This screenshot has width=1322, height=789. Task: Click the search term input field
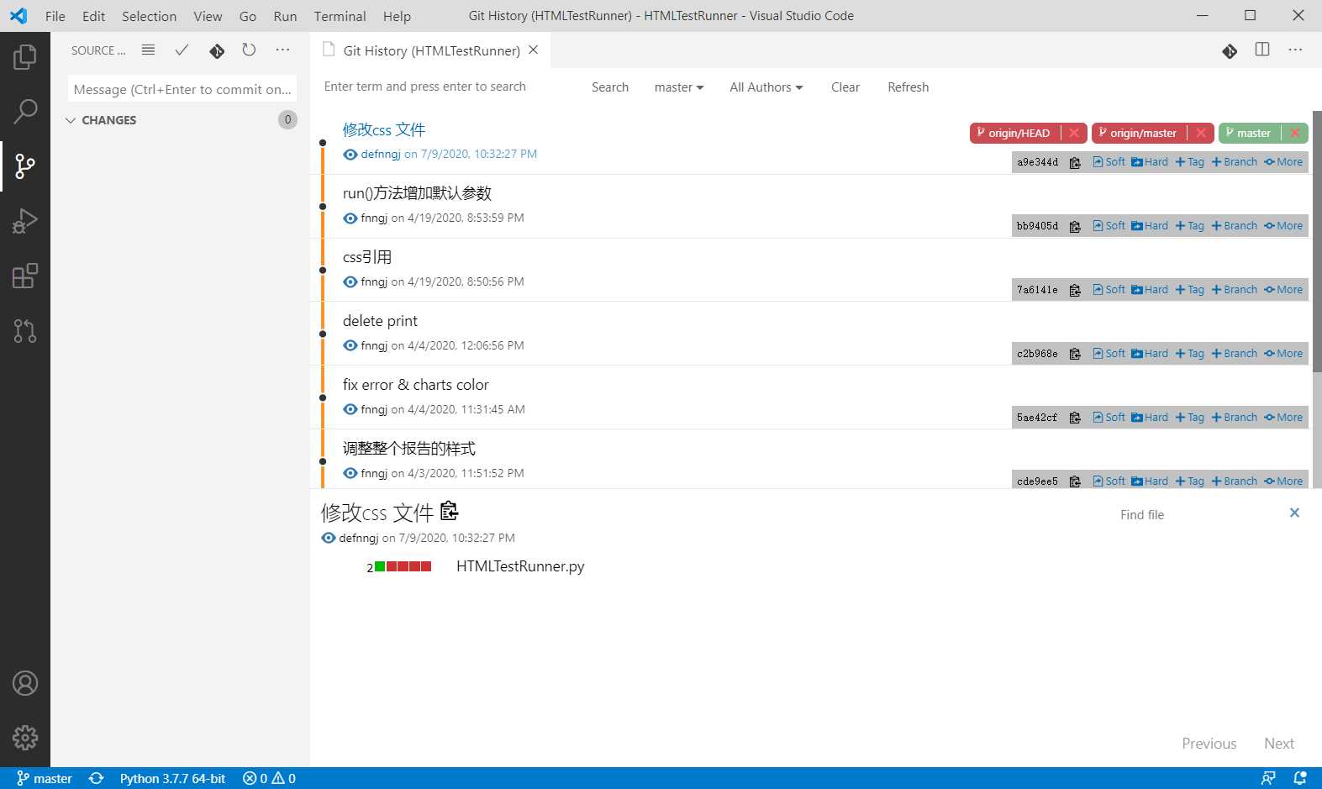pos(450,87)
